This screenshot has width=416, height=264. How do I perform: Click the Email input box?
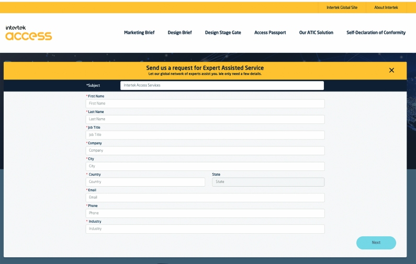tap(205, 198)
